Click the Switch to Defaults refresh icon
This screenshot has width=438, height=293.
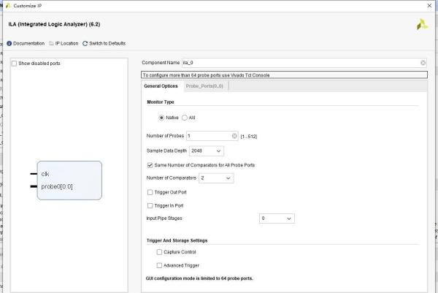[85, 43]
